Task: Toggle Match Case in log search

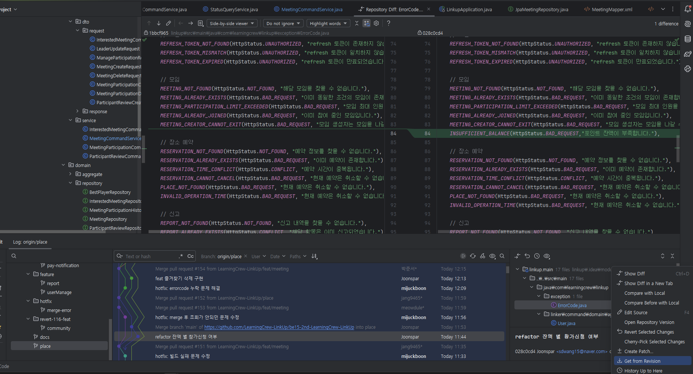Action: 191,256
